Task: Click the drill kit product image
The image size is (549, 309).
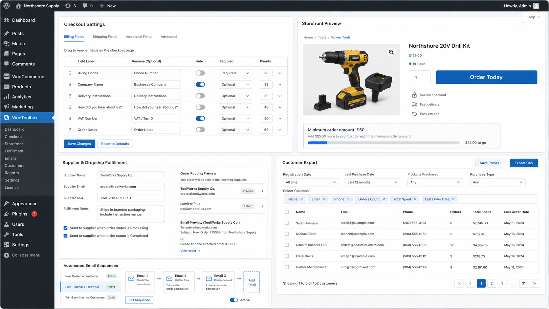Action: [351, 79]
